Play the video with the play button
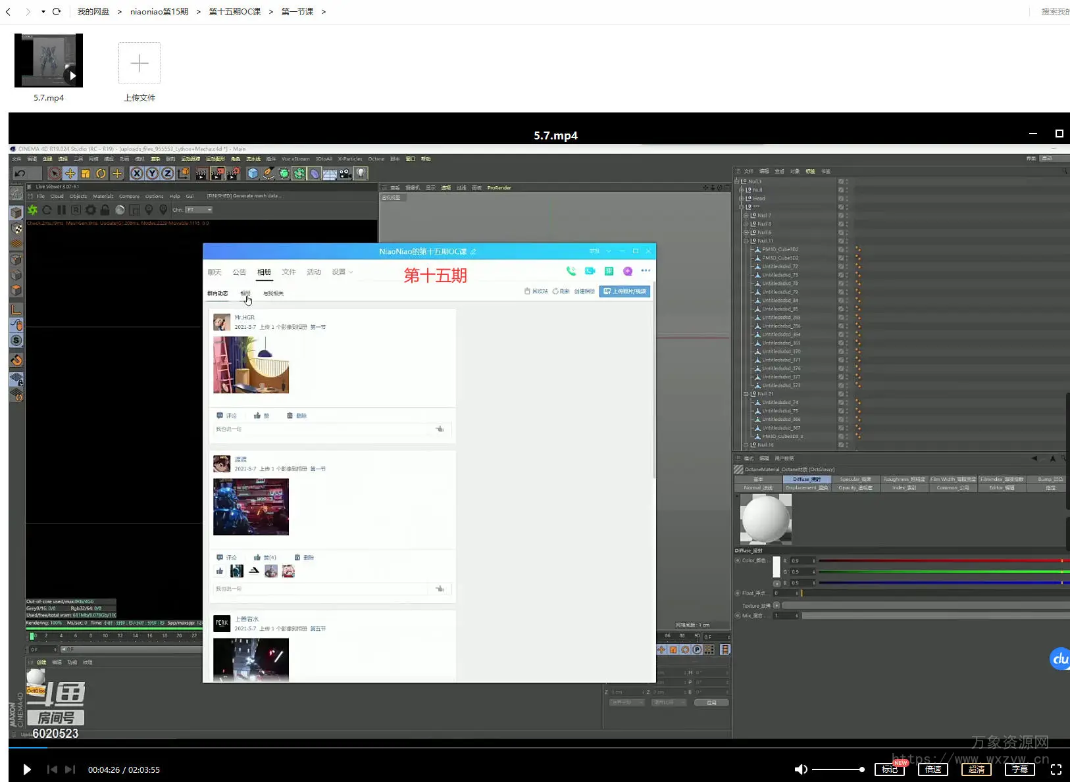 coord(27,770)
